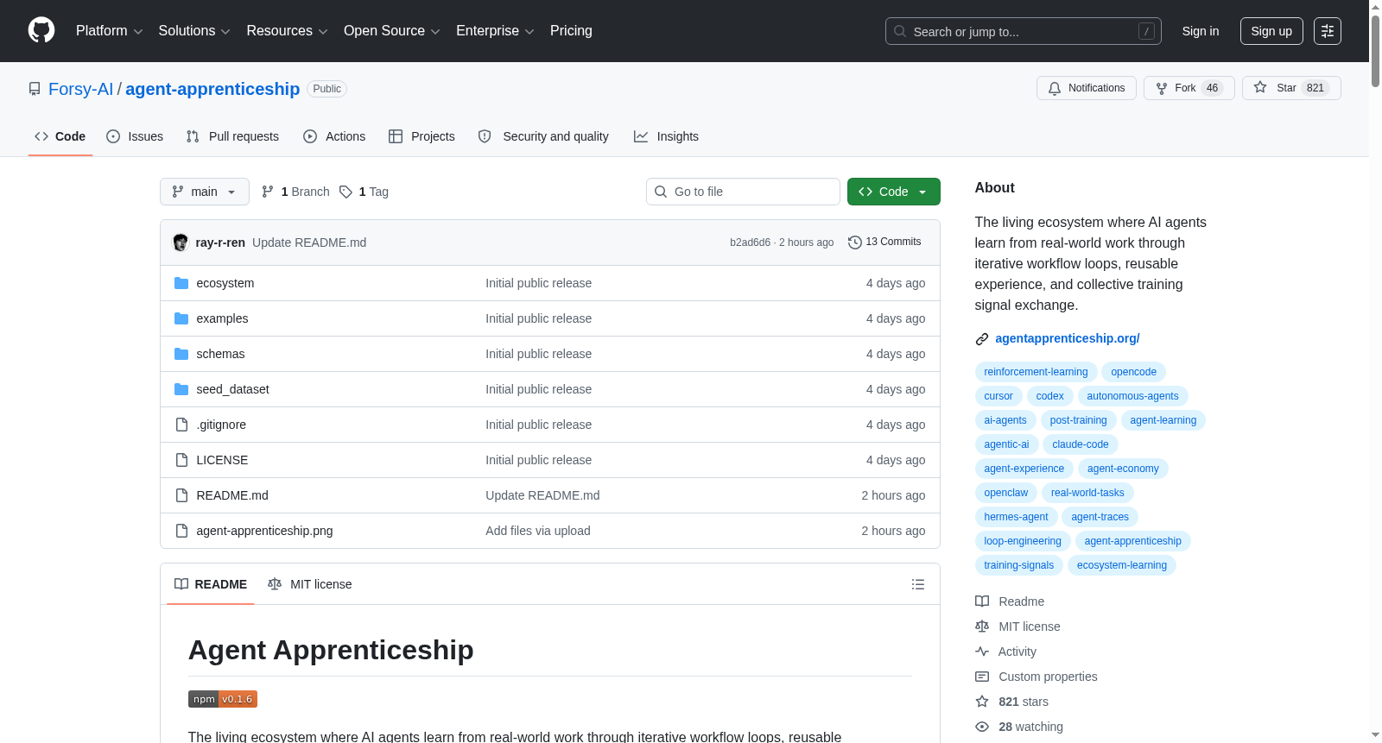Image resolution: width=1382 pixels, height=743 pixels.
Task: Switch to the Code tab
Action: pos(60,136)
